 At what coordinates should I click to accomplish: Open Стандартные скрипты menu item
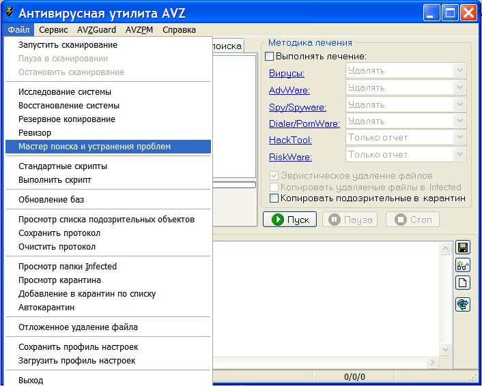(108, 166)
